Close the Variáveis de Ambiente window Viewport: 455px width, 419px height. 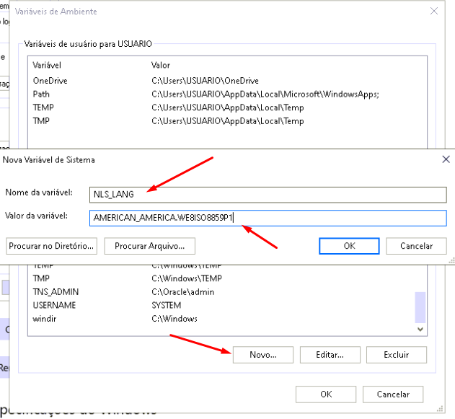(433, 12)
